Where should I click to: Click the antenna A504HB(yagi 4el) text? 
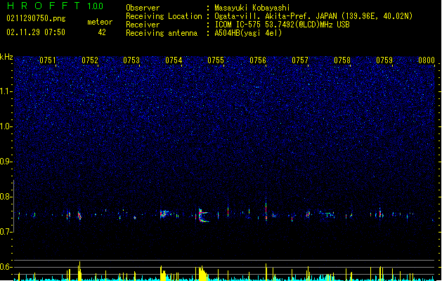click(x=248, y=33)
